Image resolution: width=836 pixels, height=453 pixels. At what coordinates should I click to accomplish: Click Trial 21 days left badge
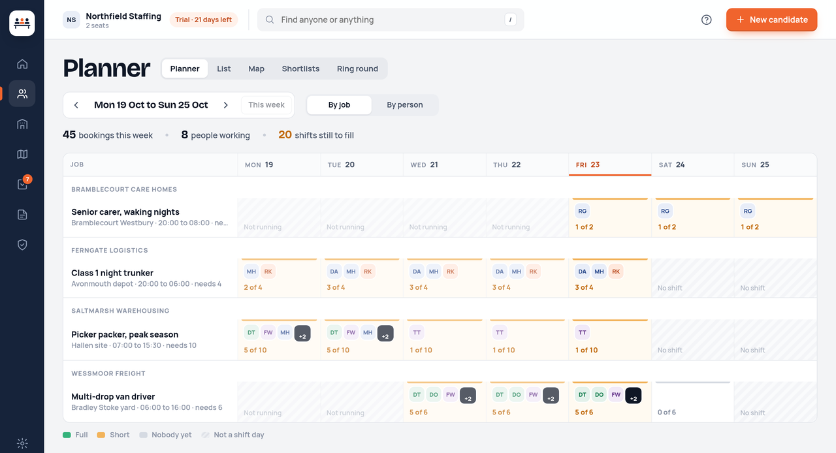[x=204, y=20]
